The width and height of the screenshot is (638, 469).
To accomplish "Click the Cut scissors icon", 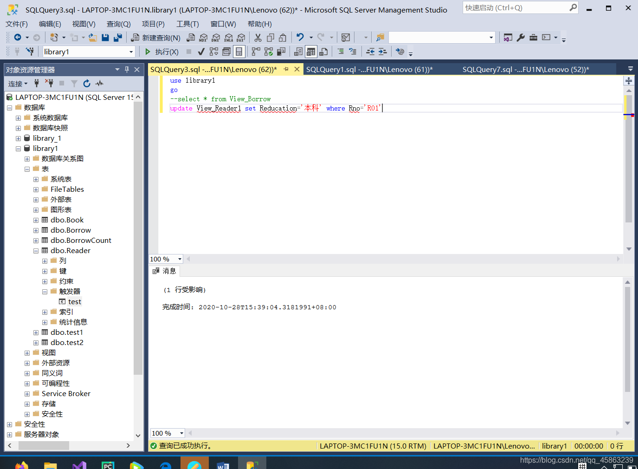I will 258,38.
